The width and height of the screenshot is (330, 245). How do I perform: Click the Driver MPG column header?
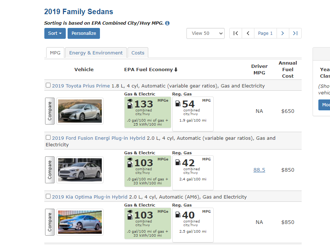(x=259, y=70)
